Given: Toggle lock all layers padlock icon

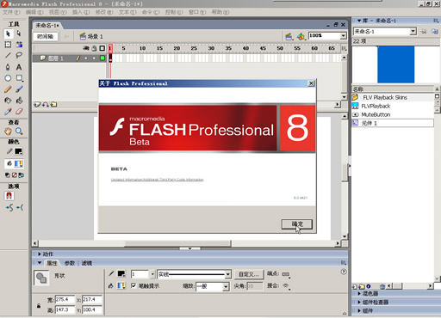Looking at the screenshot, I should pos(94,48).
